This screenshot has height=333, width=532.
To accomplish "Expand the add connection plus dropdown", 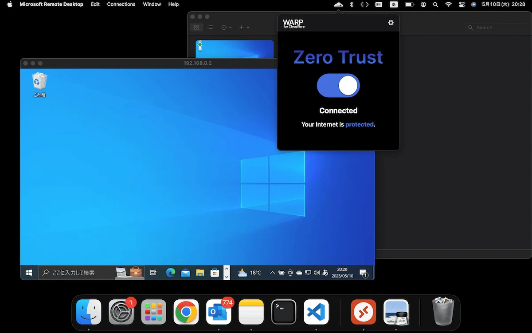I will (x=244, y=28).
